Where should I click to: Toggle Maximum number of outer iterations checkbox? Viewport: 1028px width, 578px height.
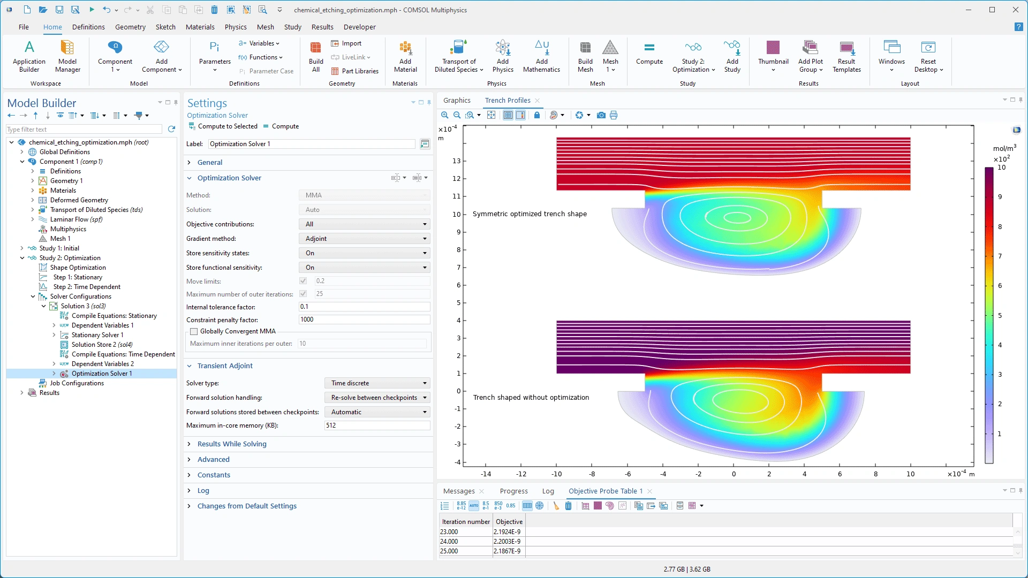[x=303, y=294]
